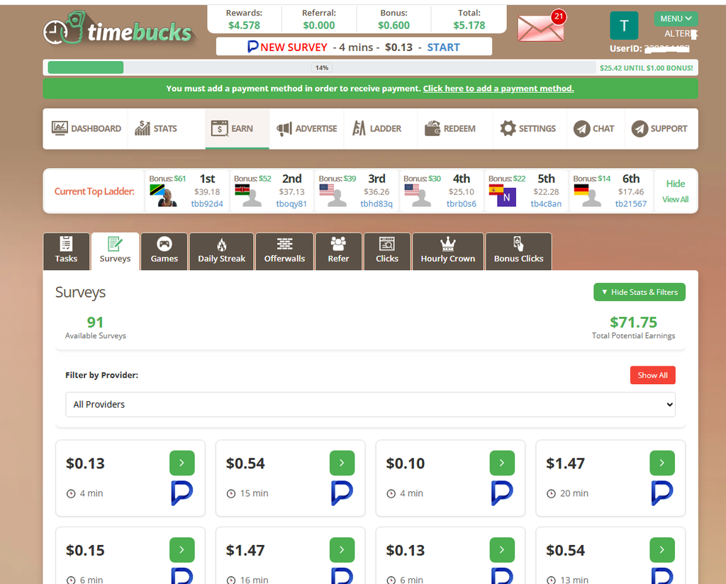Expand the All Providers dropdown
The image size is (726, 584).
coord(370,405)
